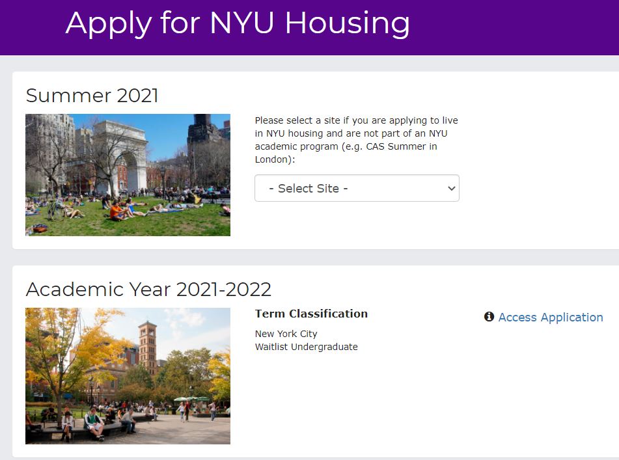Open the Select Site dropdown

pos(357,188)
